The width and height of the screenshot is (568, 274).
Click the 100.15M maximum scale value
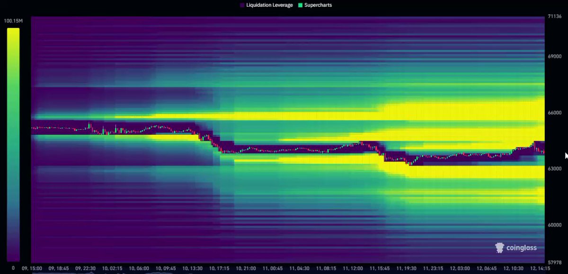click(13, 21)
